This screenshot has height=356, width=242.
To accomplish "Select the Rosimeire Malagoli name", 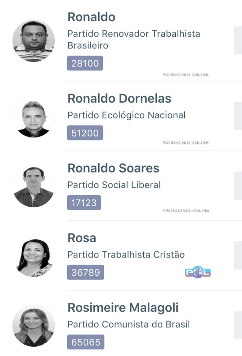I will 123,307.
